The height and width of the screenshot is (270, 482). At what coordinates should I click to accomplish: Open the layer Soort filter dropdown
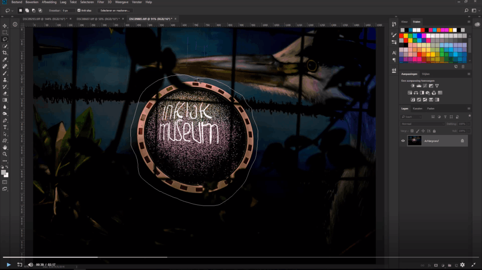point(411,117)
